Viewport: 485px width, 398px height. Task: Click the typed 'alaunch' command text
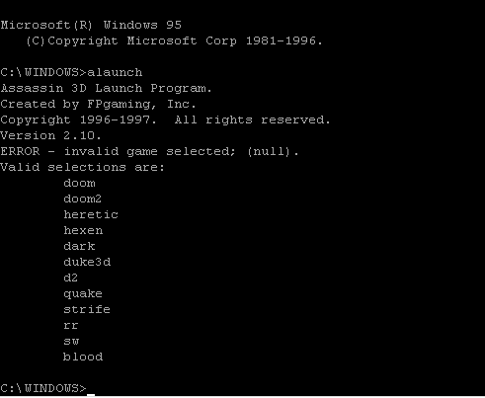115,72
